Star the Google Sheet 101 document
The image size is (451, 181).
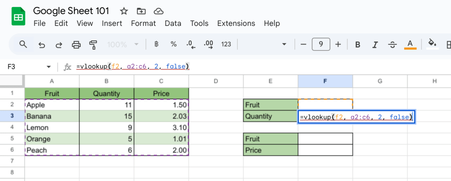pos(124,11)
